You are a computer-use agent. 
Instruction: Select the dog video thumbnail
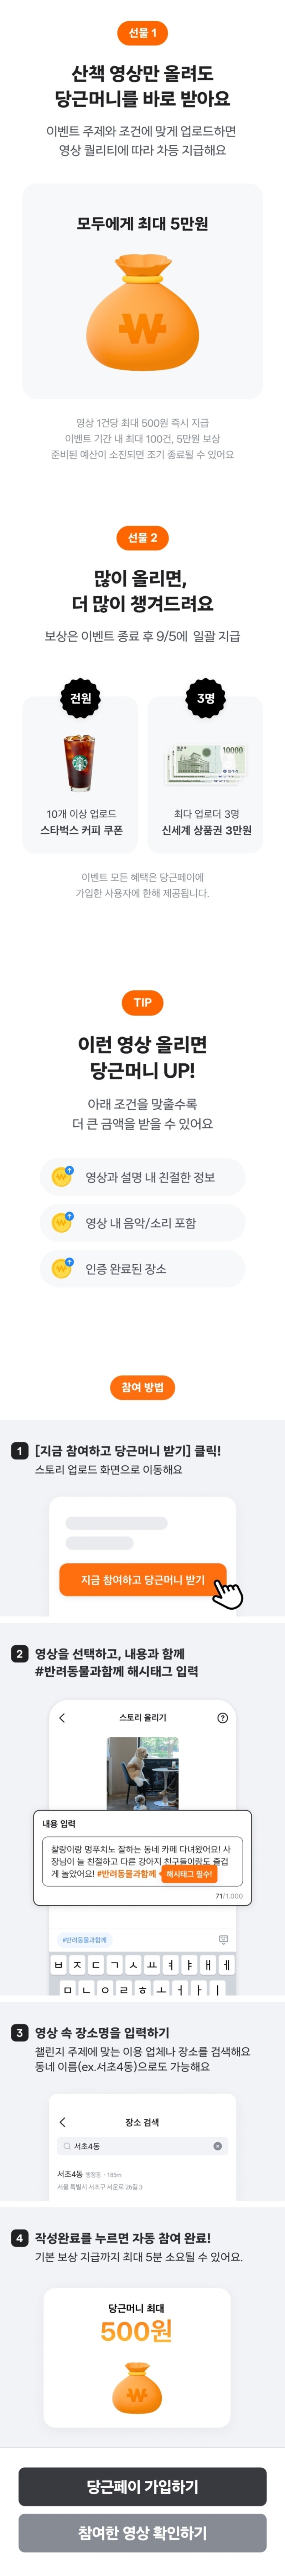click(x=143, y=1772)
